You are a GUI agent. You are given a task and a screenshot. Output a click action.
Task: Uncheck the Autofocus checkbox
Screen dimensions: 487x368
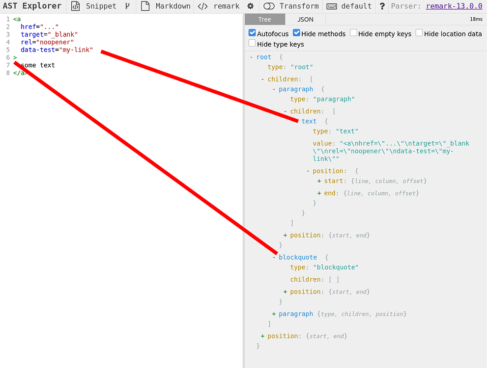(252, 33)
